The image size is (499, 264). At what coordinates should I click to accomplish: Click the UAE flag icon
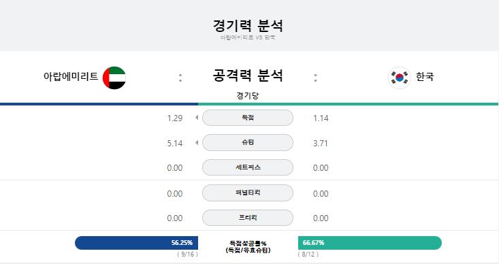click(114, 78)
